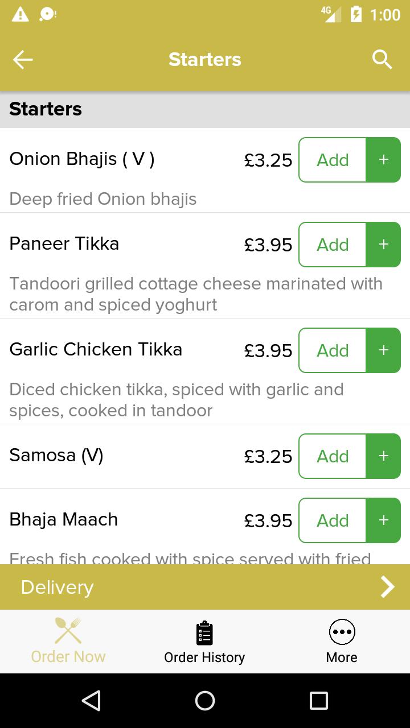
Task: Expand the Delivery bar chevron
Action: tap(387, 587)
